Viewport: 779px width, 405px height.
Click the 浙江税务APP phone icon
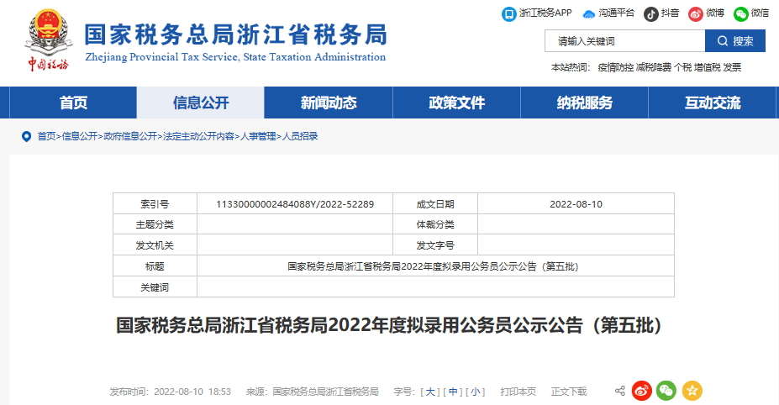pos(508,13)
